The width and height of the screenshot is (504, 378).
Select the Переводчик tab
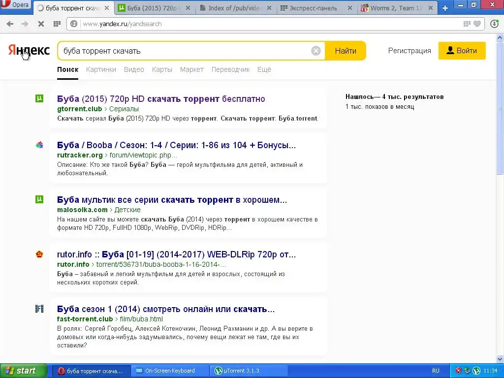(x=230, y=69)
